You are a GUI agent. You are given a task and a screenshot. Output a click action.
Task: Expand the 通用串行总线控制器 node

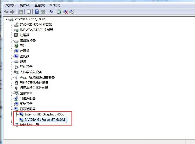[x=12, y=88]
